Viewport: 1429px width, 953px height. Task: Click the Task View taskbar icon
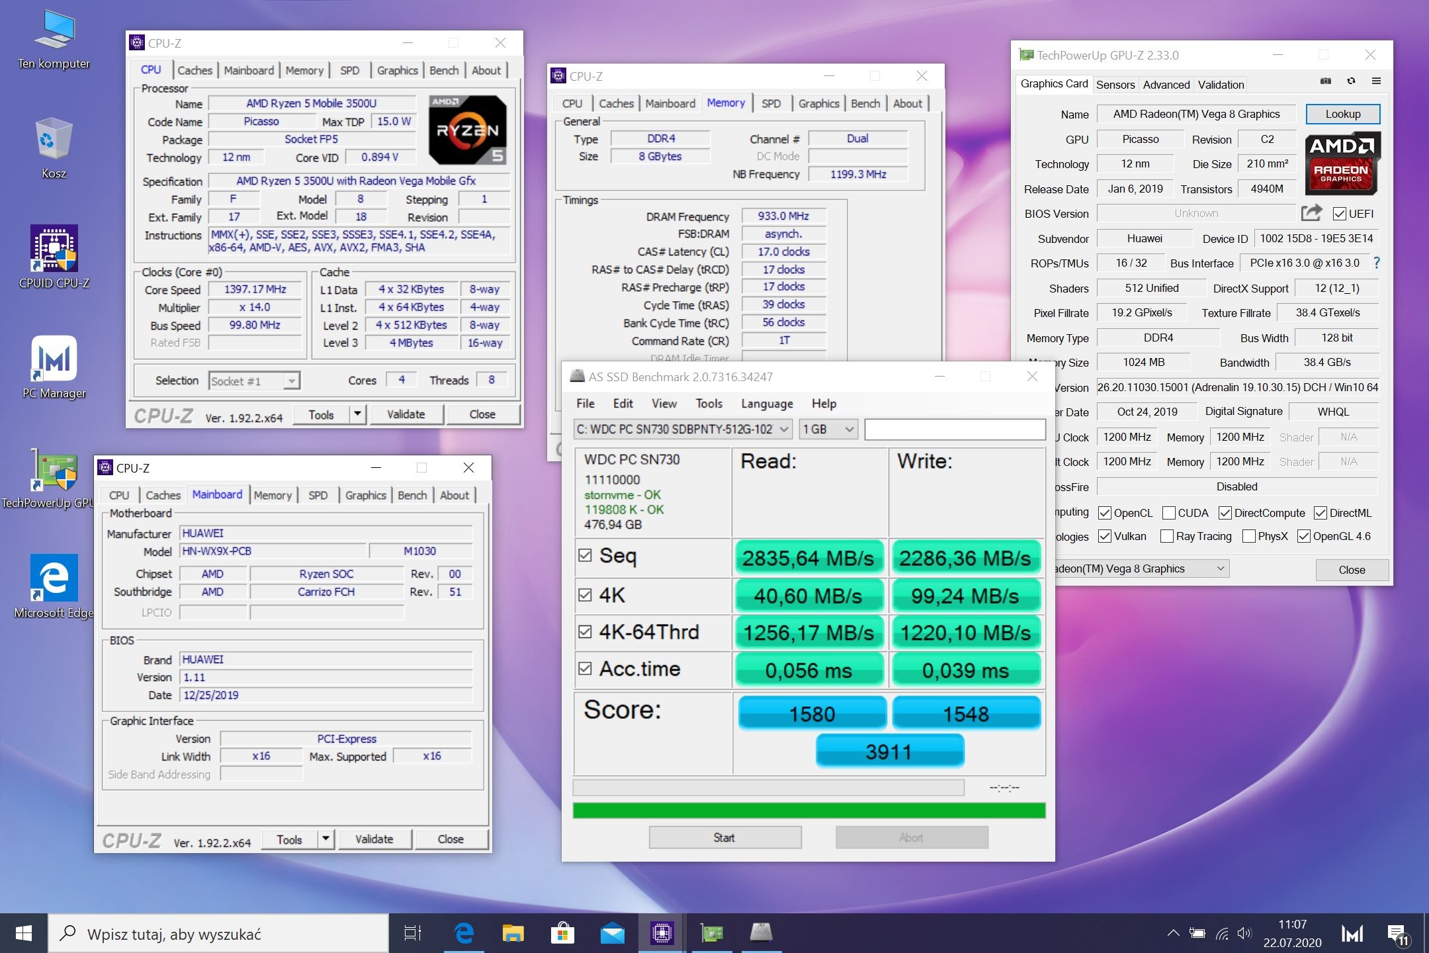click(x=413, y=933)
